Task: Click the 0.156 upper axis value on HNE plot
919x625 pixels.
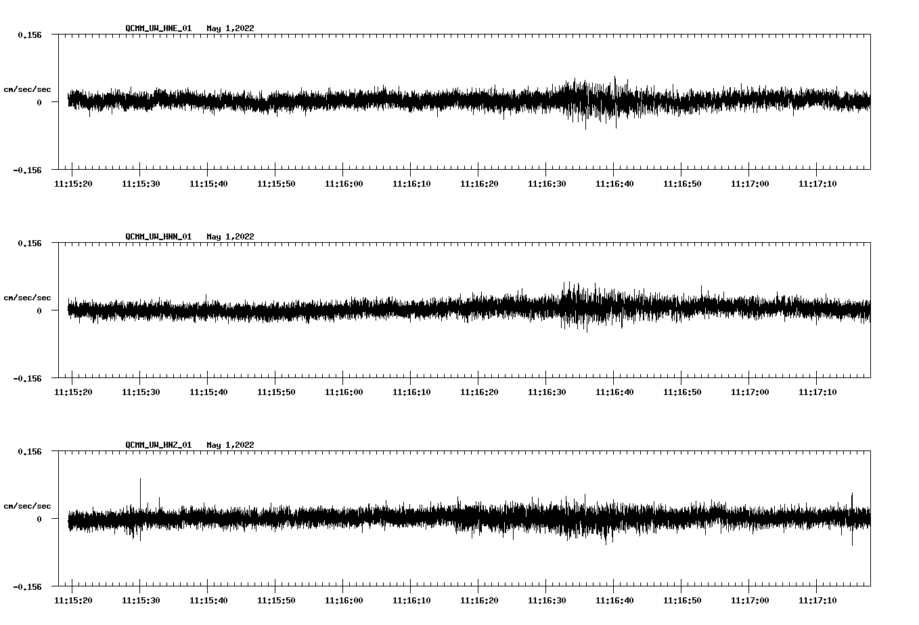Action: (x=30, y=34)
